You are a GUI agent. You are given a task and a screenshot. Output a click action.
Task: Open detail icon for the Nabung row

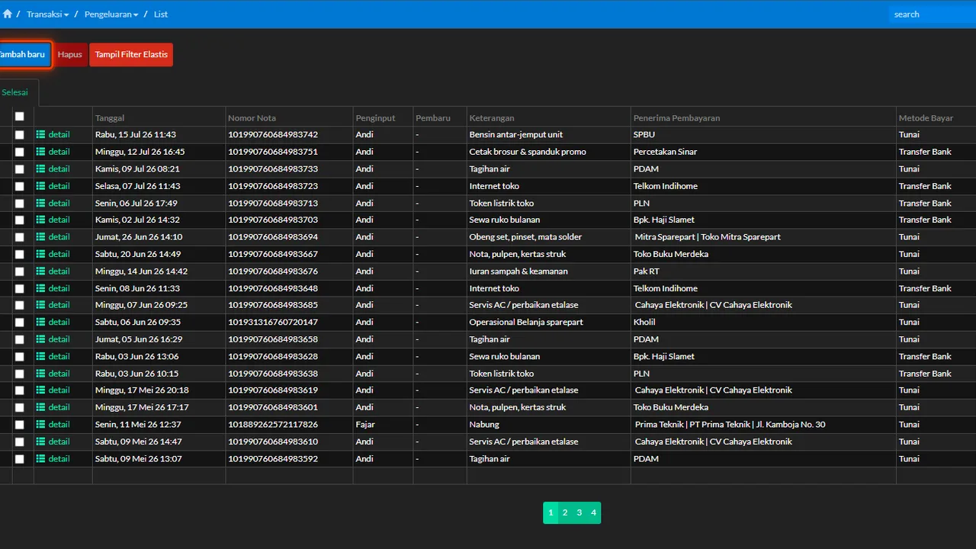pyautogui.click(x=40, y=425)
